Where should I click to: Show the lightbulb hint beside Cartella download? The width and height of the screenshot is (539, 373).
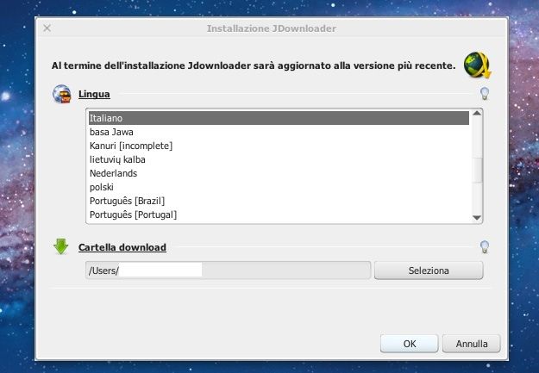click(485, 246)
